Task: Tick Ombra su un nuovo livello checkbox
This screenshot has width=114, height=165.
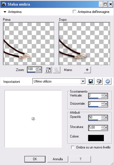Action: click(73, 147)
